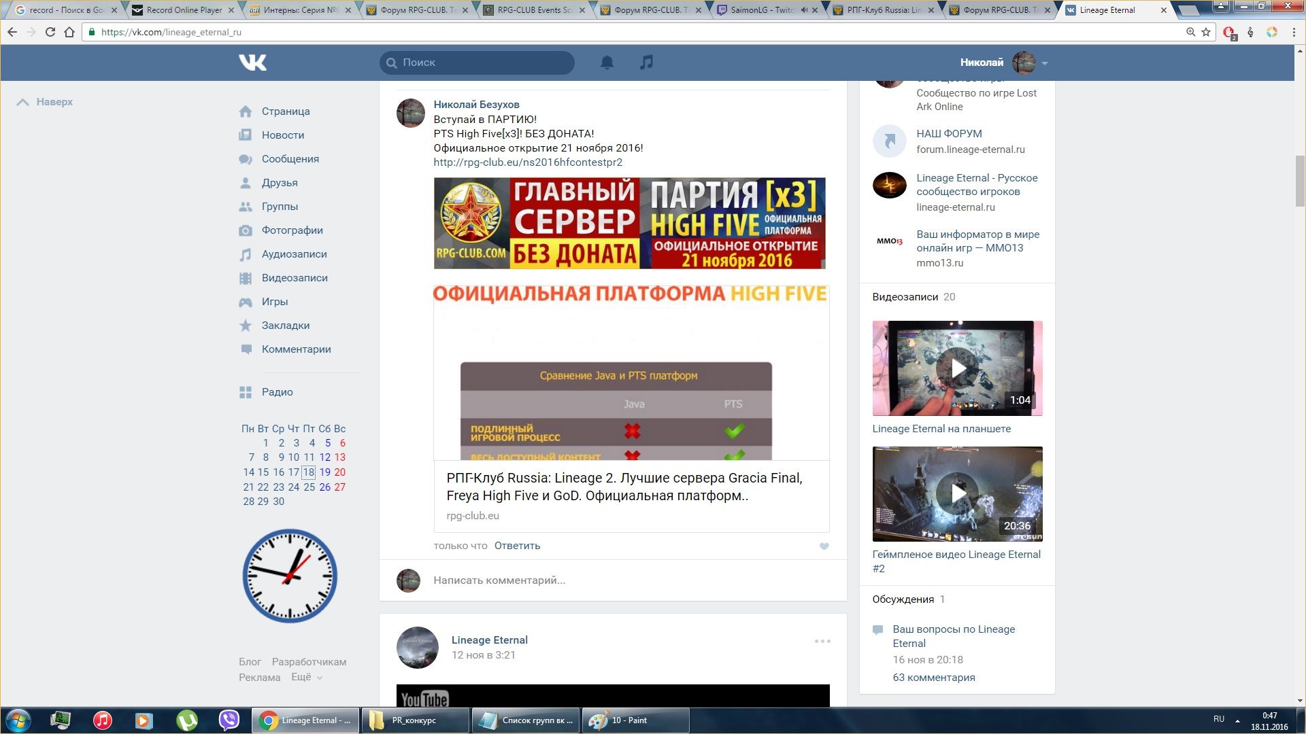
Task: Open PR_конкурс folder in taskbar
Action: (x=415, y=720)
